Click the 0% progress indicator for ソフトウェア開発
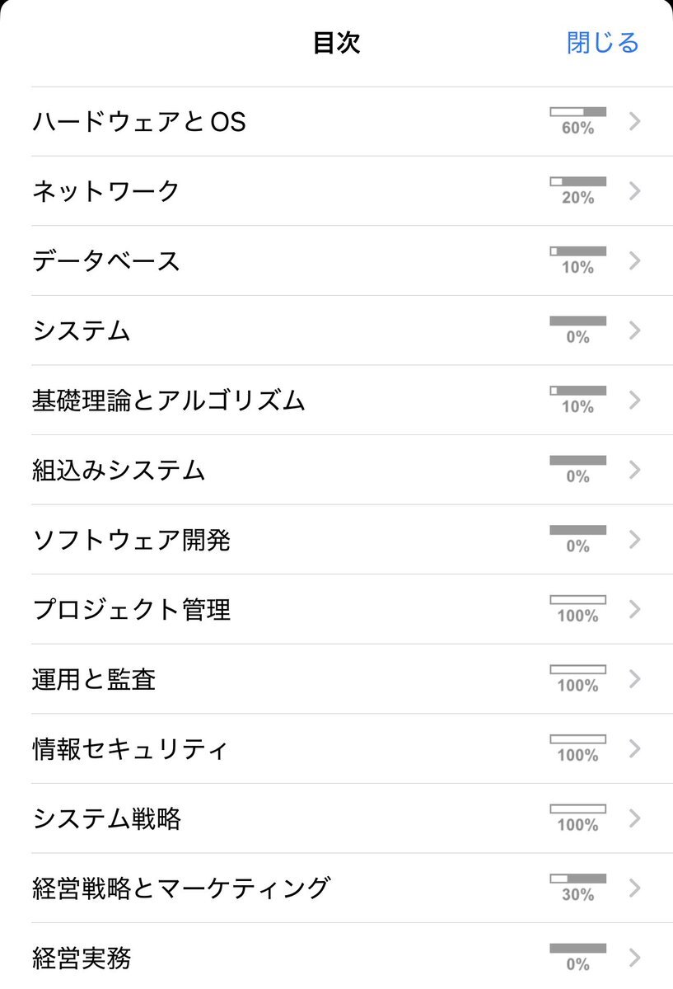 [577, 538]
